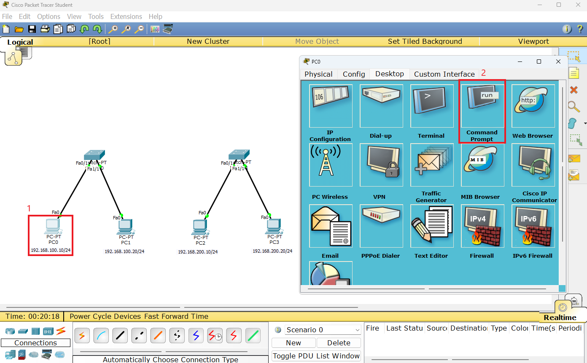Open the Traffic Generator app
Image resolution: width=587 pixels, height=363 pixels.
click(x=432, y=173)
